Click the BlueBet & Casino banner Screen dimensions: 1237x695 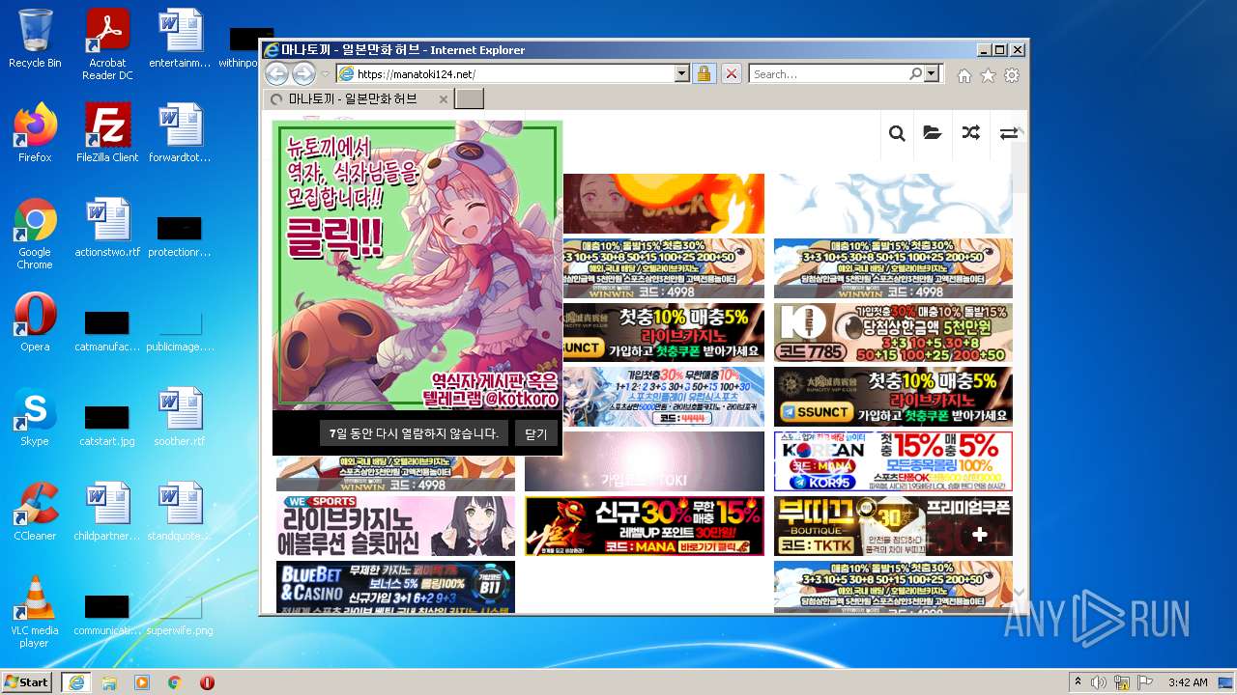(x=395, y=587)
